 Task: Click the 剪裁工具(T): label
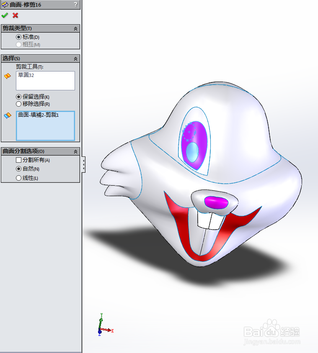30,67
